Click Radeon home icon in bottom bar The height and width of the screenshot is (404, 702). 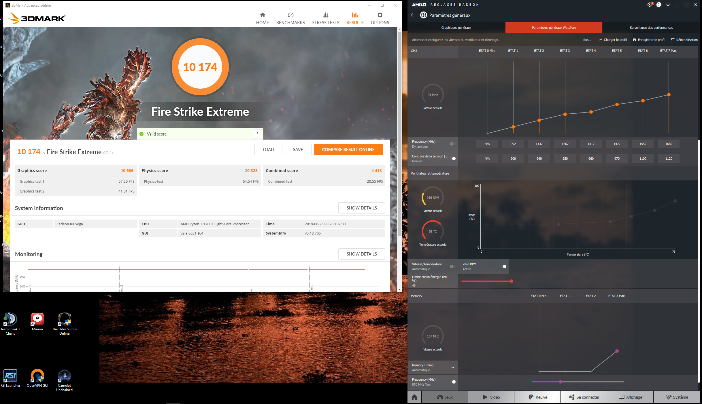(414, 397)
